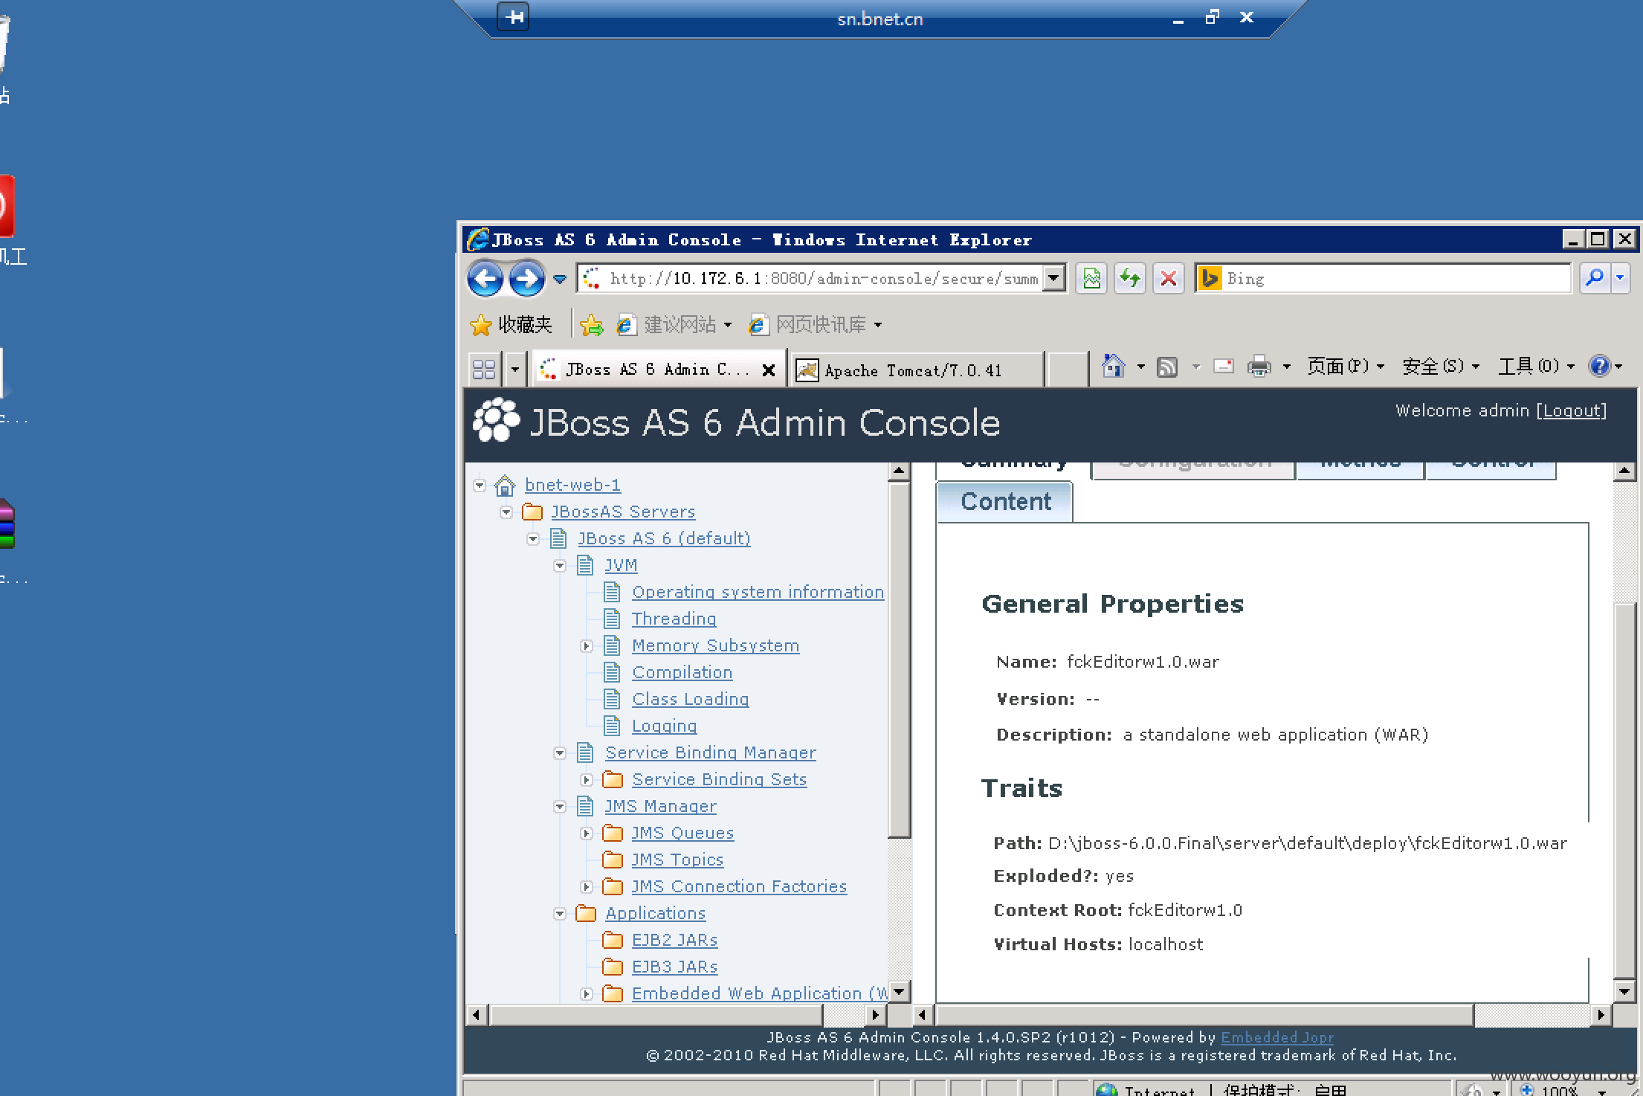The height and width of the screenshot is (1096, 1643).
Task: Open JBoss AS 6 (default) link
Action: [x=664, y=538]
